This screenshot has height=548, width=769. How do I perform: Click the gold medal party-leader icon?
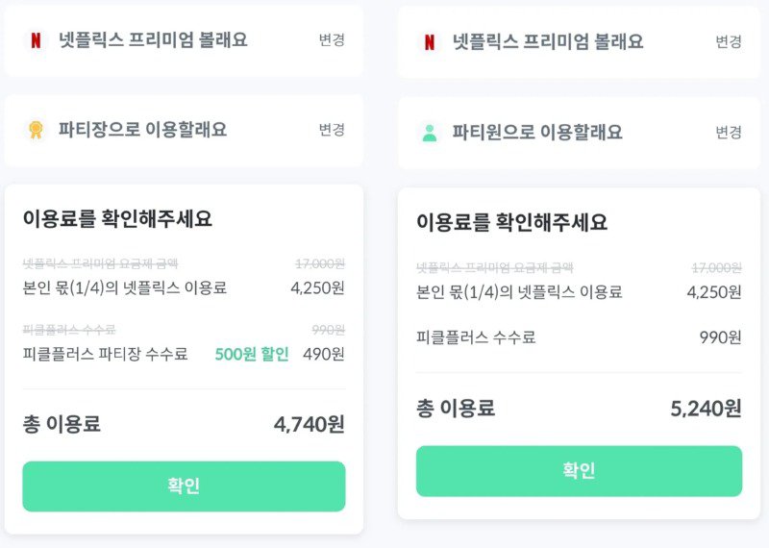tap(36, 130)
